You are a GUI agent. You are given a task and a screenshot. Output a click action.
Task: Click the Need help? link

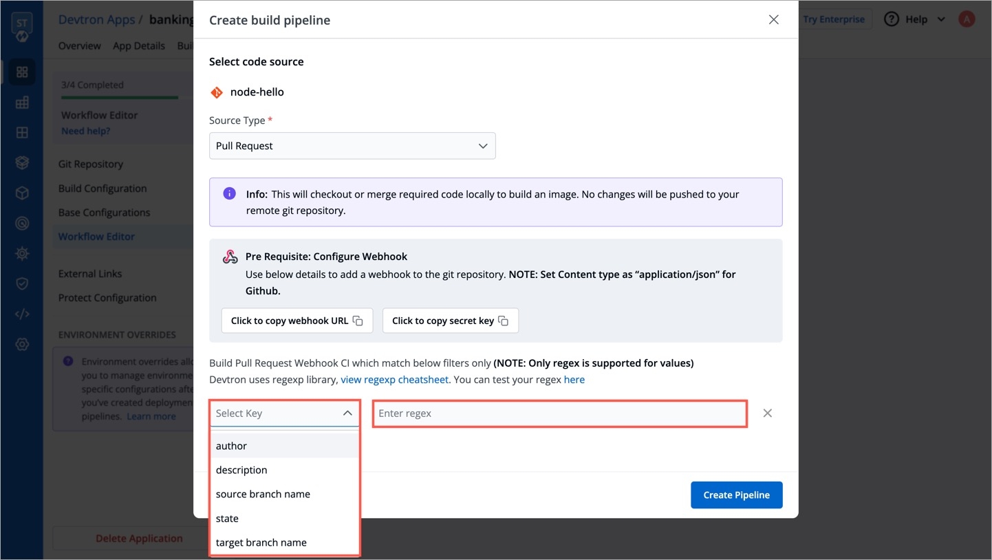(86, 131)
